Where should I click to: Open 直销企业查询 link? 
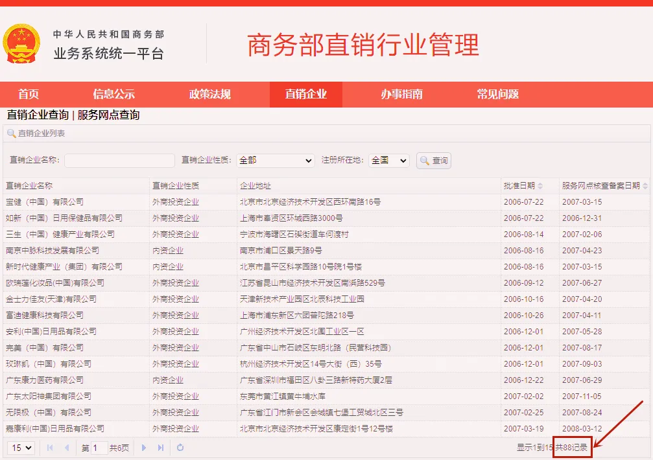click(x=38, y=115)
